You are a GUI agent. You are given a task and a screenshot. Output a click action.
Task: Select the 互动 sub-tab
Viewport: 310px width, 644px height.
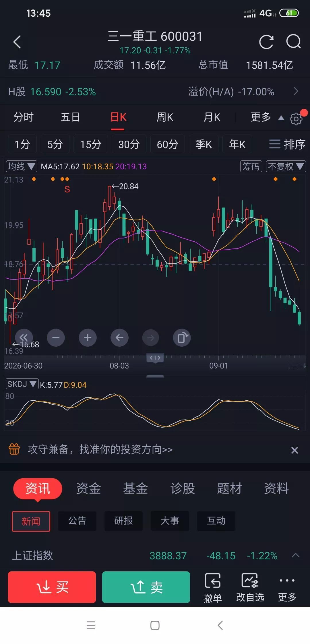click(x=216, y=521)
